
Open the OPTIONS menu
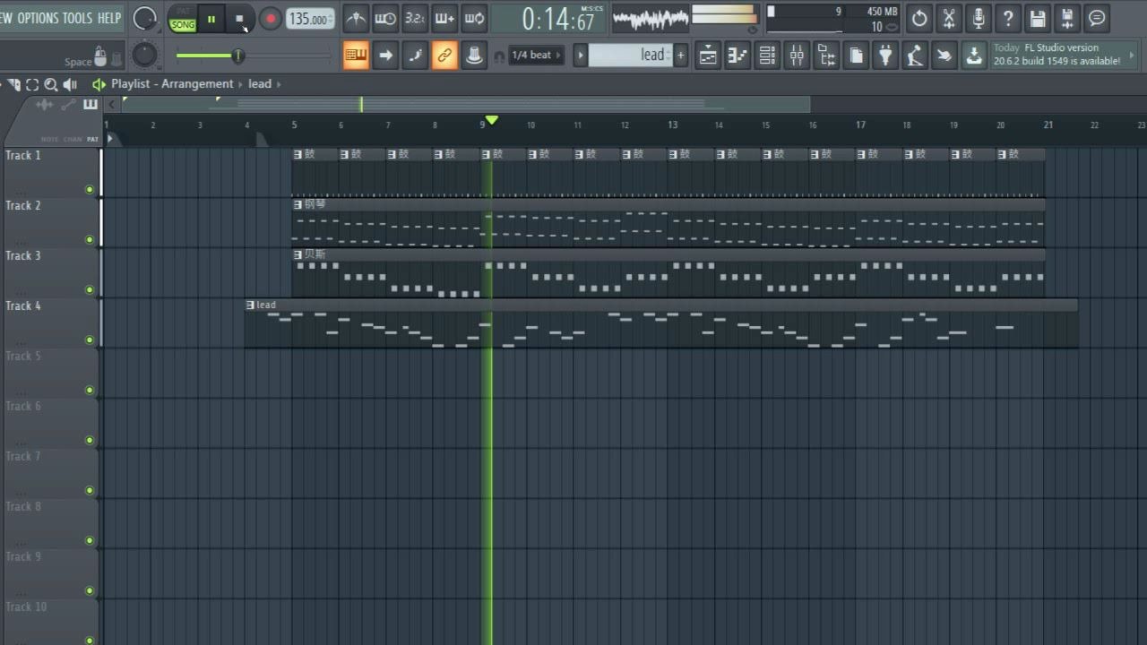38,18
